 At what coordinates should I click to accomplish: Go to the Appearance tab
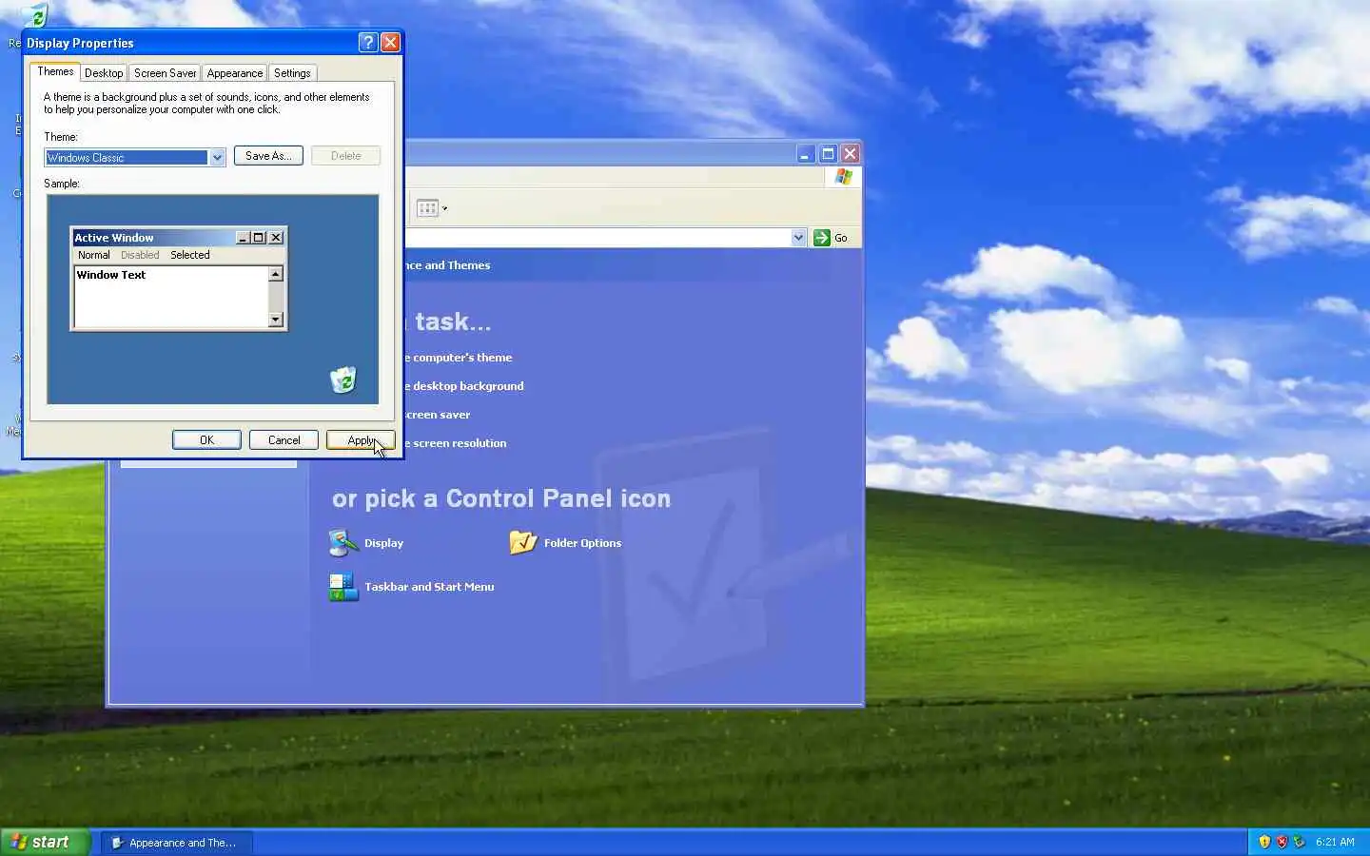tap(235, 73)
